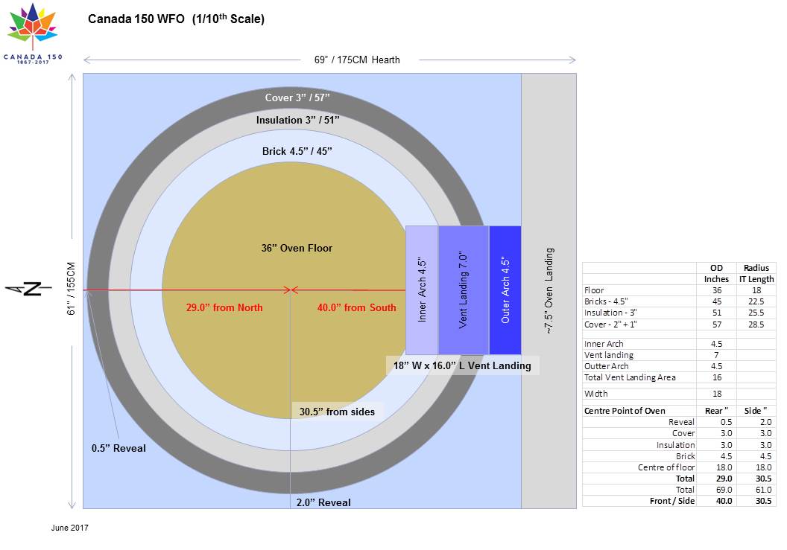Click the Canada 150 maple leaf logo

coord(33,25)
